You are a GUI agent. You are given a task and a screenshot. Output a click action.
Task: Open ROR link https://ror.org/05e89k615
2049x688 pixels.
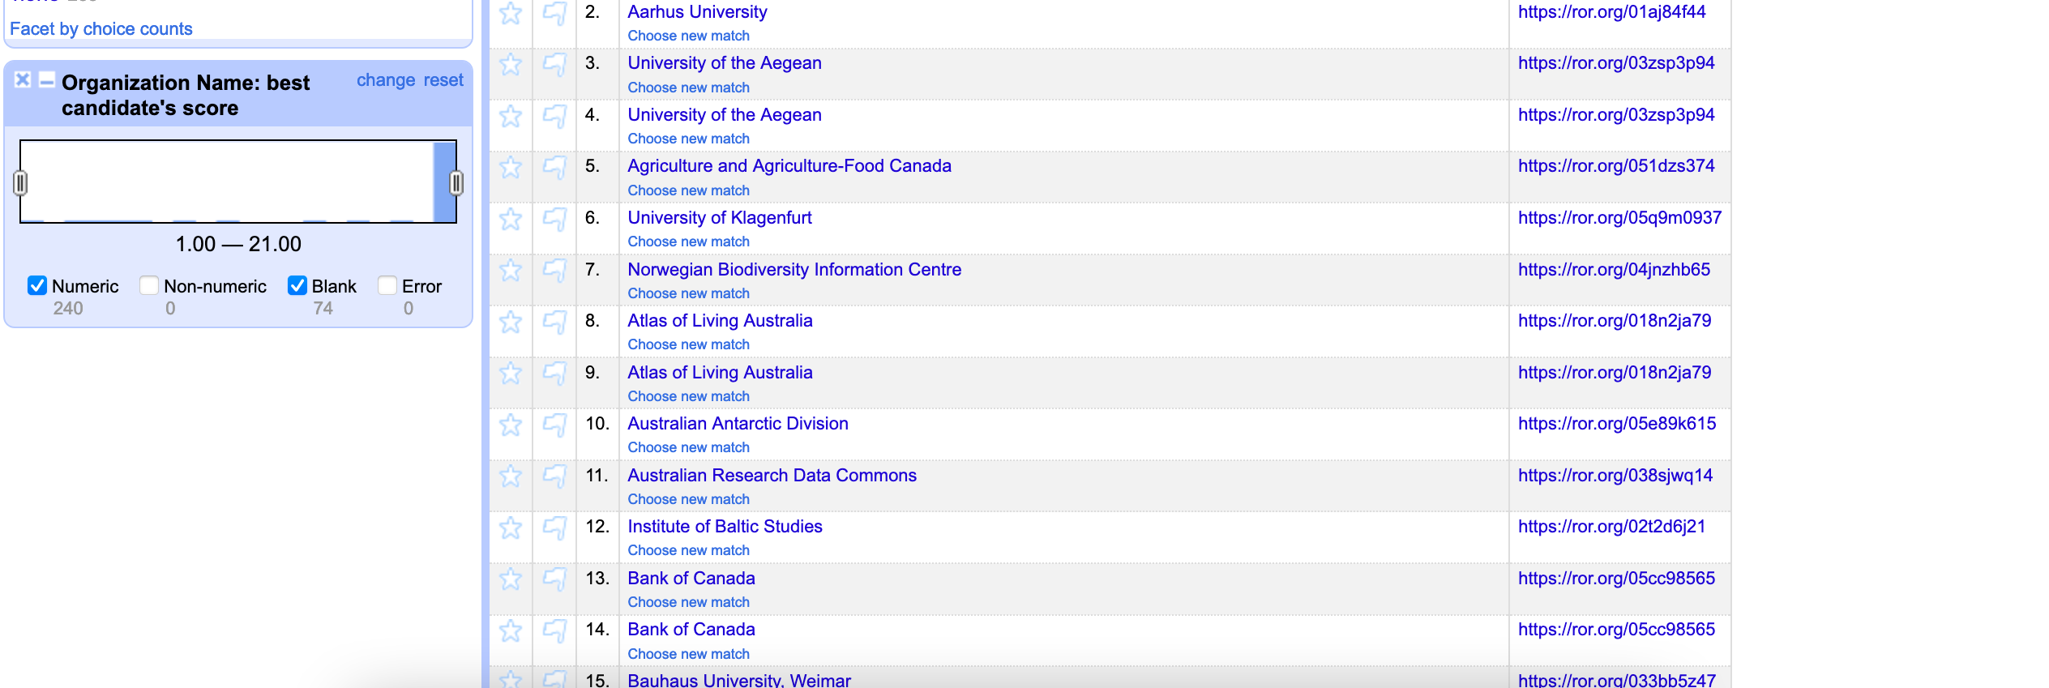coord(1617,424)
